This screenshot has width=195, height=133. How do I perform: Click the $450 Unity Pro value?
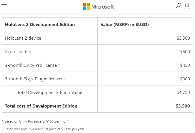[x=185, y=65]
